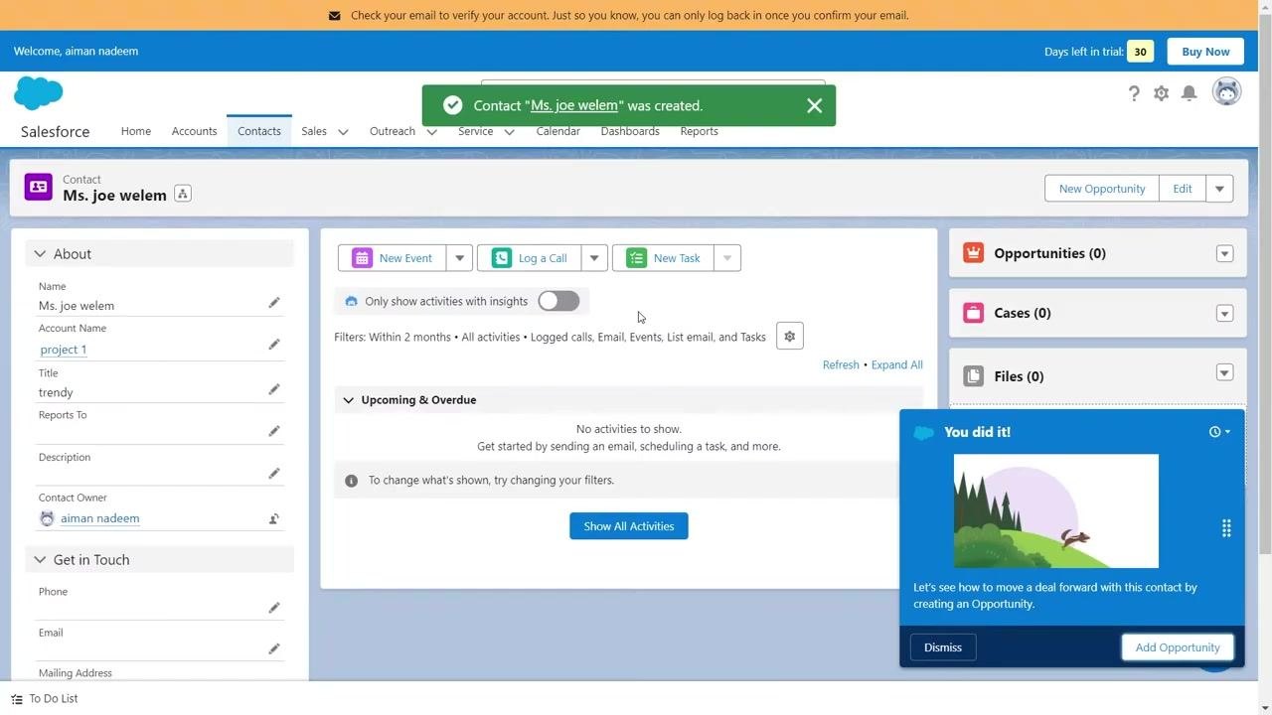This screenshot has height=715, width=1272.
Task: Open the snooze clock menu in walkthrough
Action: point(1219,432)
